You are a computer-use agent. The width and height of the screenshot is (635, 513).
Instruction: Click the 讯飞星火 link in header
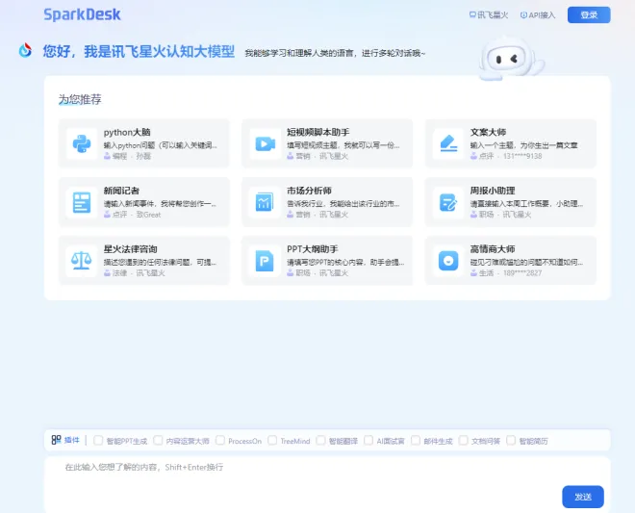[489, 15]
